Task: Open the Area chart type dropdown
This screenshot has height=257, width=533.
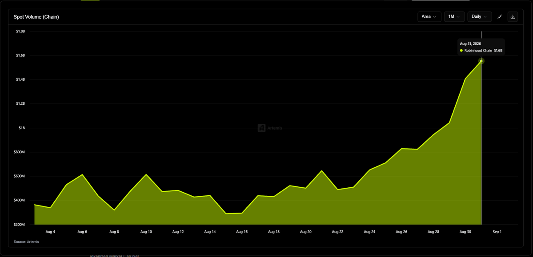Action: click(429, 16)
